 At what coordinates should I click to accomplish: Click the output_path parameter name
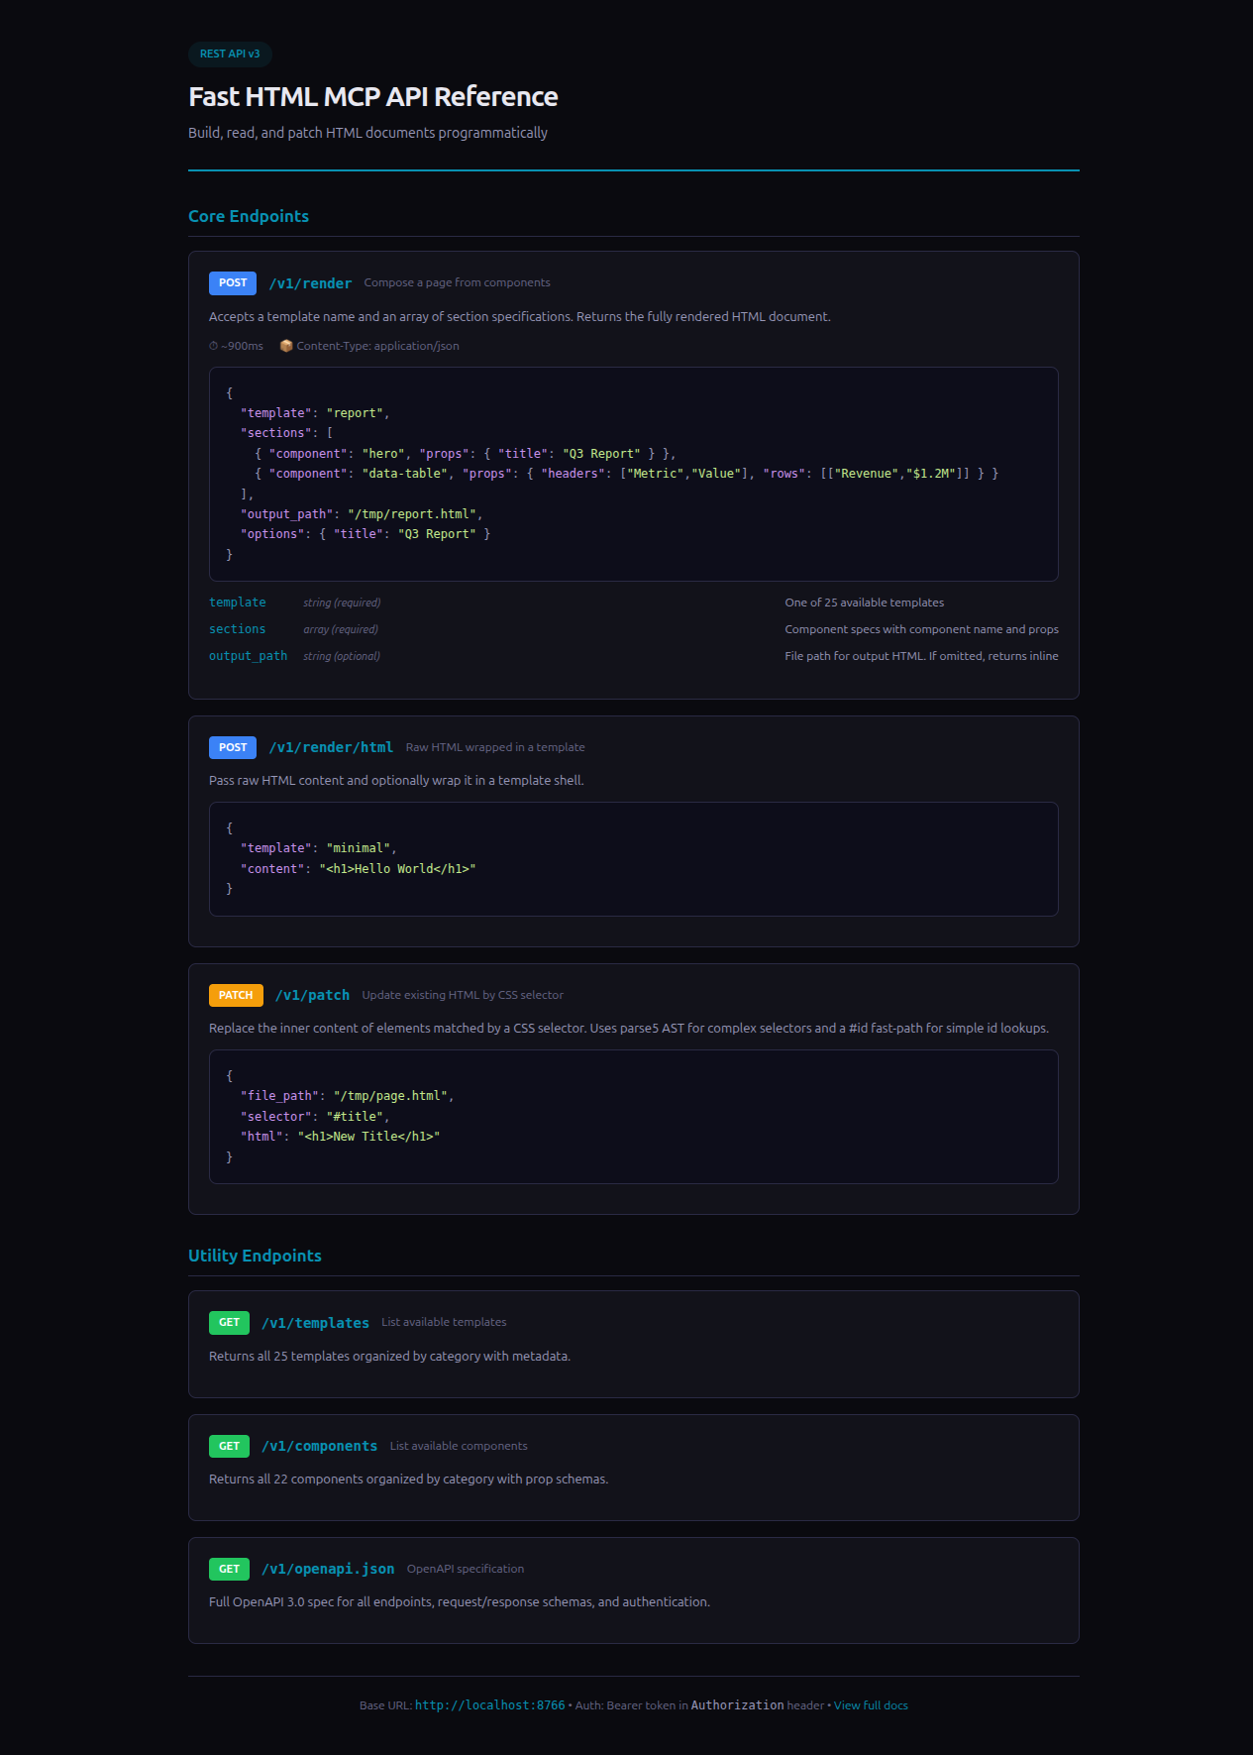(249, 656)
